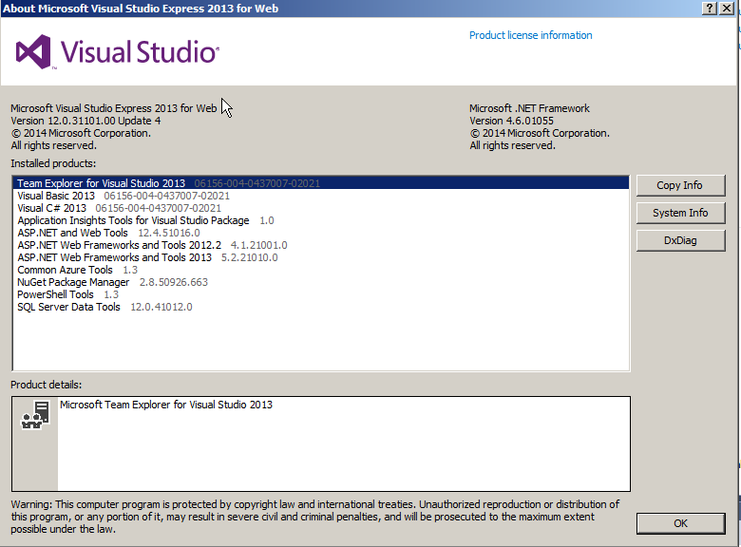
Task: Confirm the dialog with OK
Action: (x=680, y=523)
